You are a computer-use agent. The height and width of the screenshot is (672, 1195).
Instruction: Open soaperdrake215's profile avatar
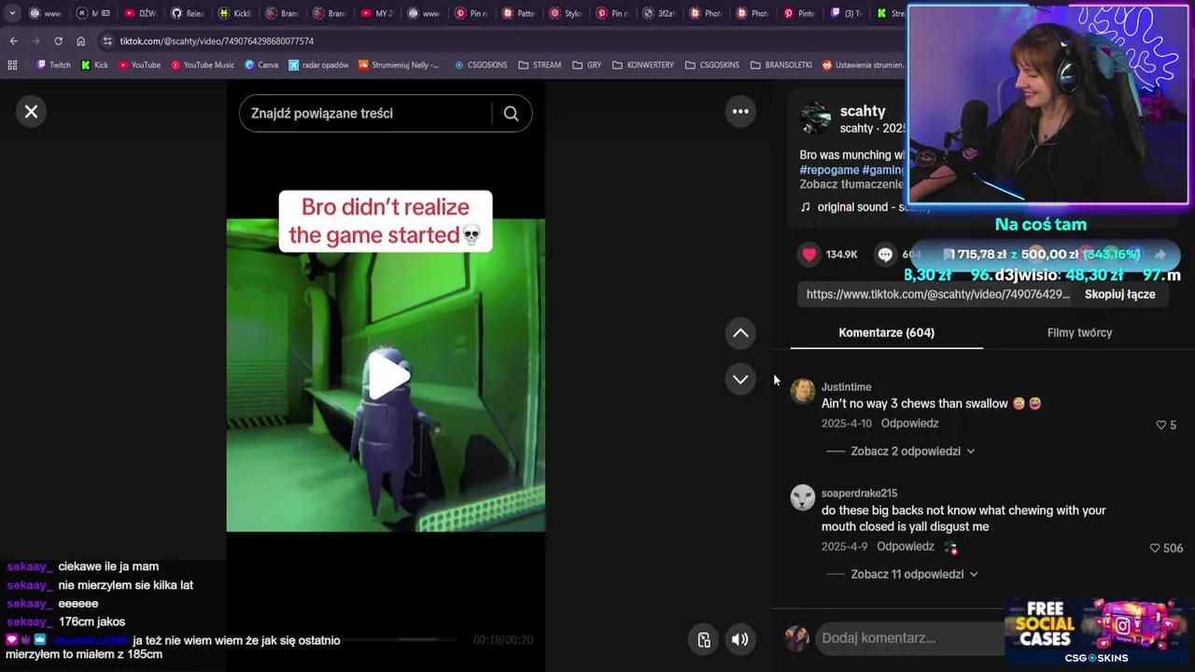[803, 497]
